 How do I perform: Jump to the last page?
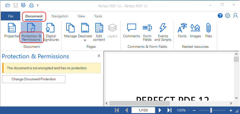169,110
